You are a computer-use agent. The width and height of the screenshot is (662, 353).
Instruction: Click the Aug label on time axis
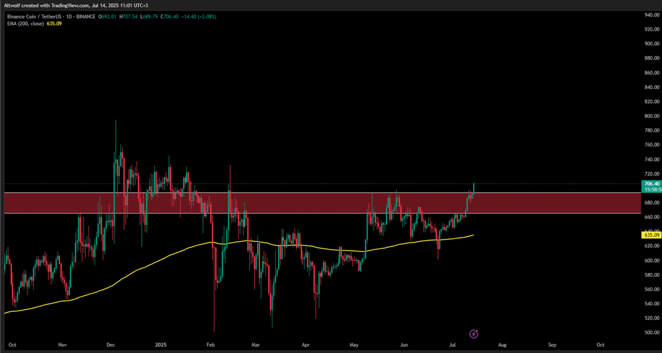tap(502, 344)
